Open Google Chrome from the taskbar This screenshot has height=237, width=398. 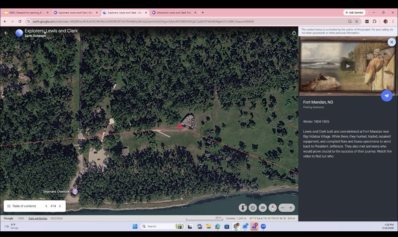click(236, 226)
